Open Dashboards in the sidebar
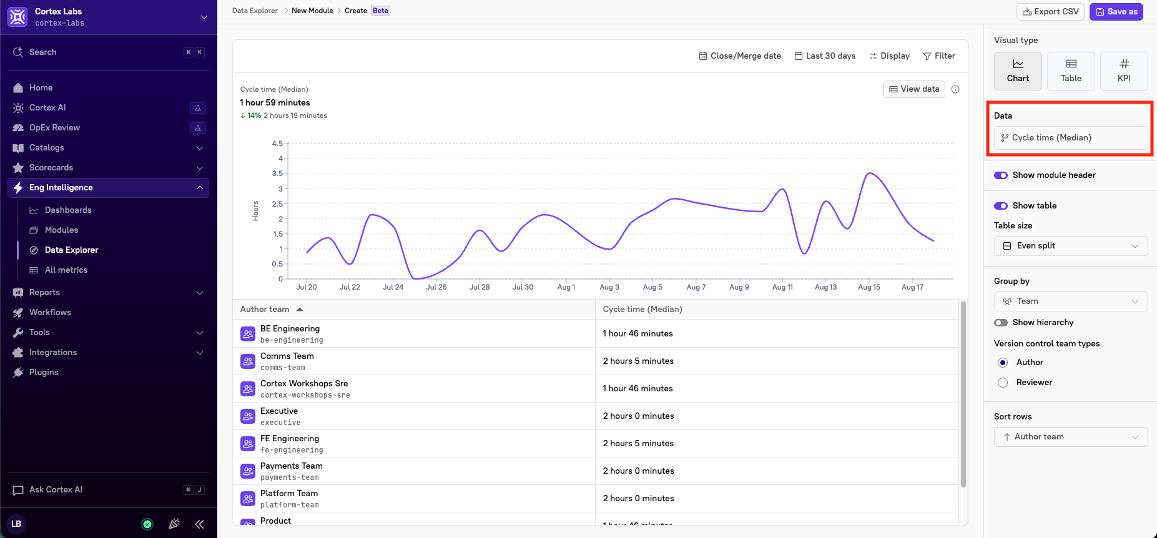Image resolution: width=1157 pixels, height=538 pixels. [x=68, y=210]
